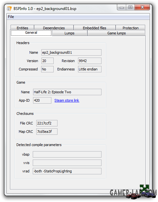This screenshot has width=158, height=202.
Task: Open the Embedded files tab
Action: 94,28
